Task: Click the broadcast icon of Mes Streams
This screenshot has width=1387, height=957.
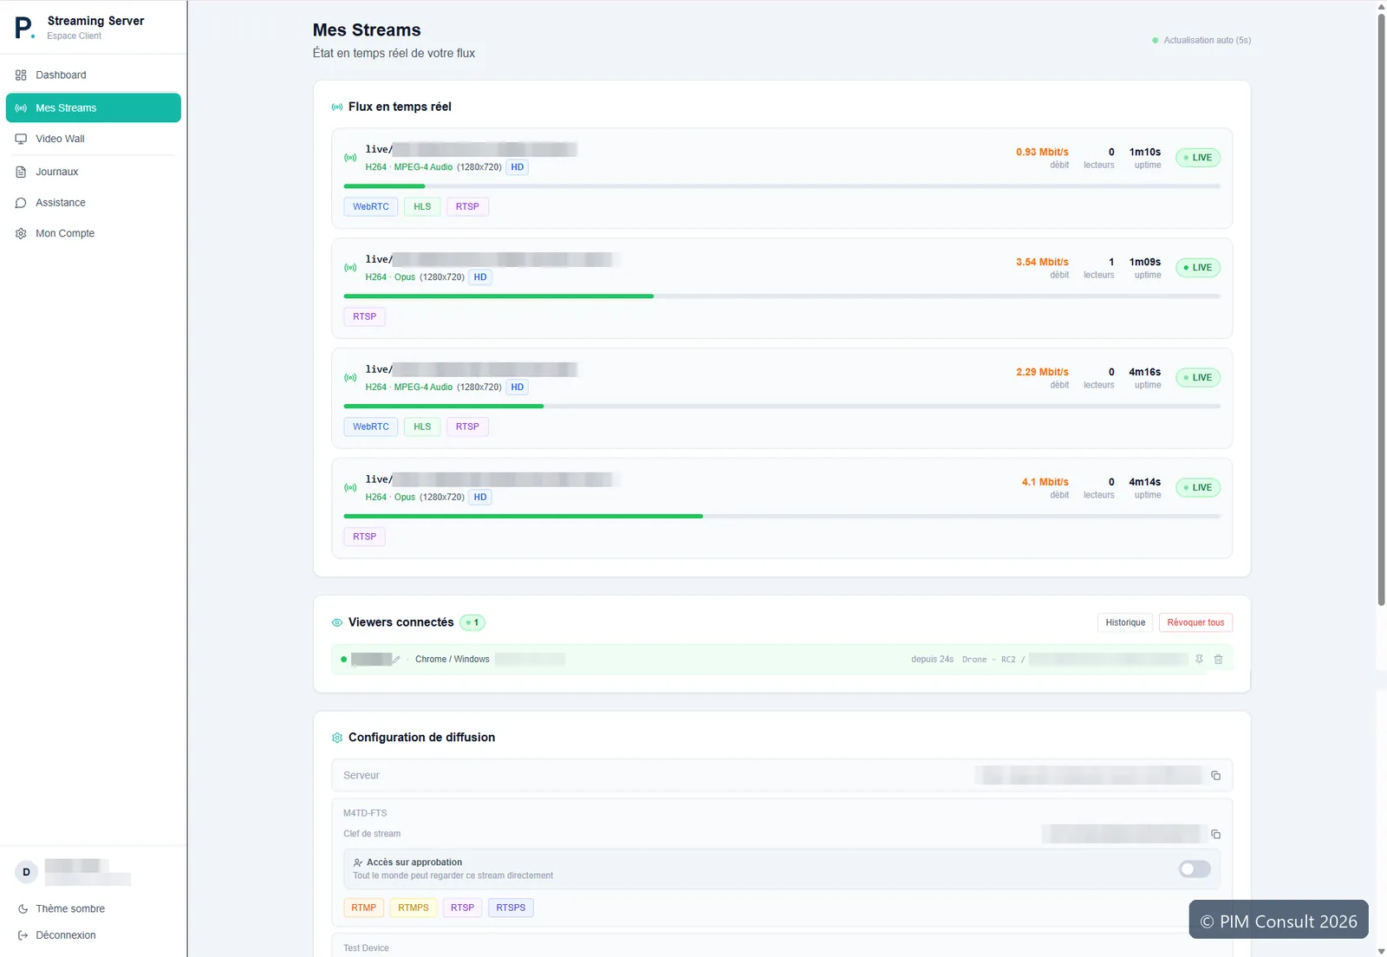Action: [x=21, y=108]
